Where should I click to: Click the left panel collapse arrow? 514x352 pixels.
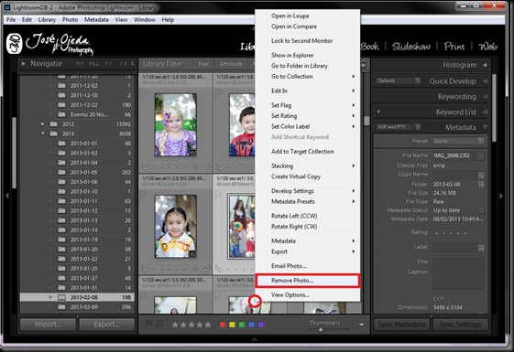coord(7,196)
